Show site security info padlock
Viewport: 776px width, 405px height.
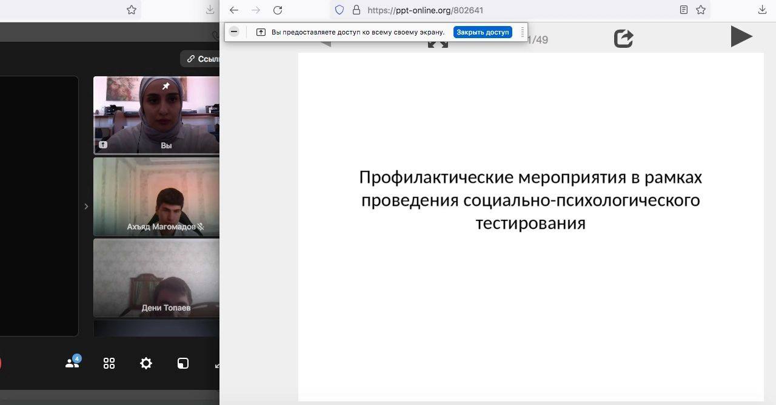tap(356, 10)
